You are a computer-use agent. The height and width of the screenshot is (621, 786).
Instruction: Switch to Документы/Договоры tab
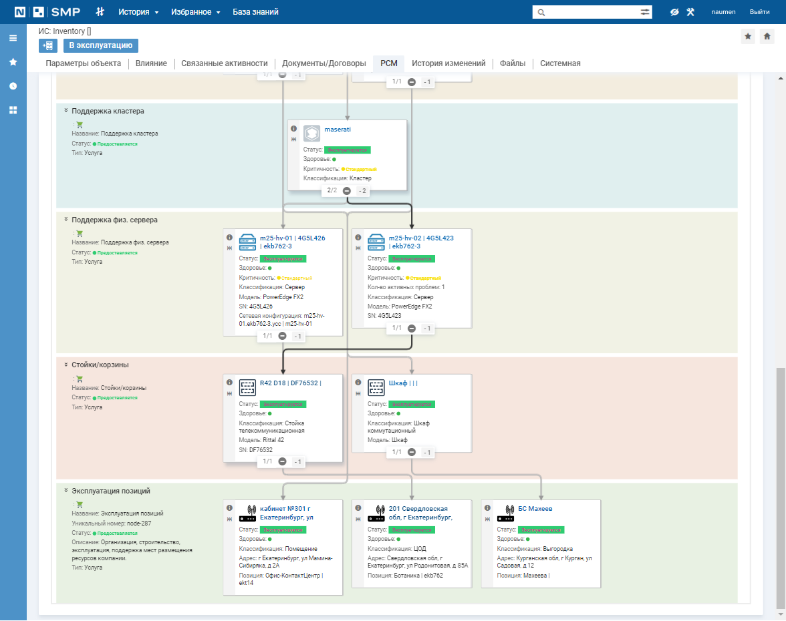point(323,63)
